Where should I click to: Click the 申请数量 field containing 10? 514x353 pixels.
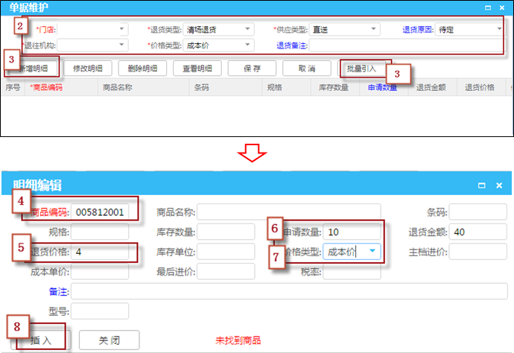click(x=352, y=232)
